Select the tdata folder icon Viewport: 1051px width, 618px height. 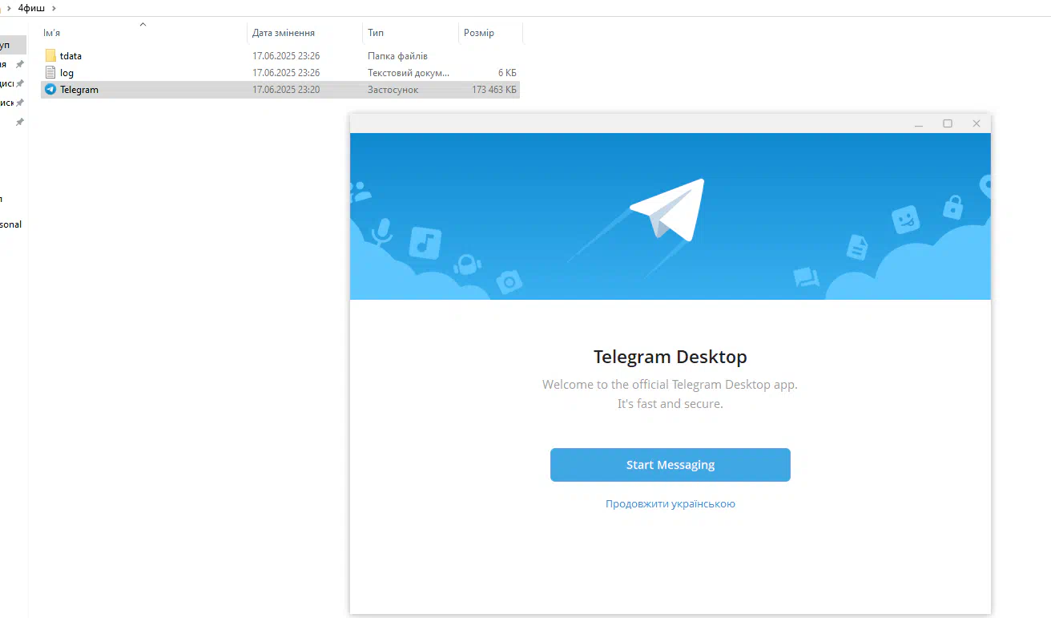[50, 56]
